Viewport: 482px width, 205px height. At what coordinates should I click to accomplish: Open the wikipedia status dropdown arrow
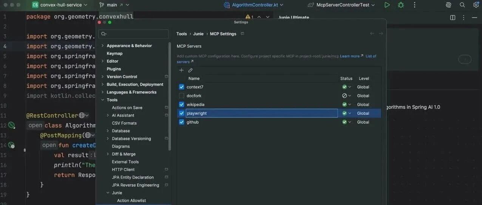coord(350,105)
